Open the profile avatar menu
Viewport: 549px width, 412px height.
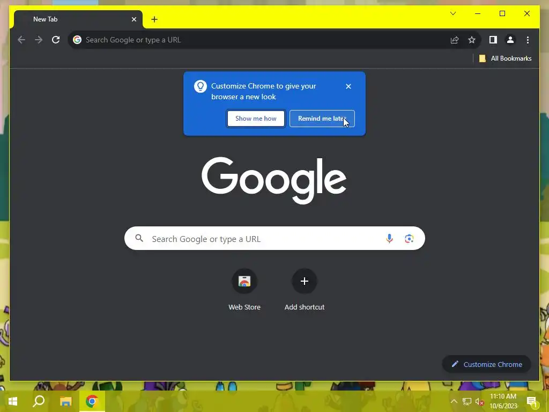click(510, 40)
